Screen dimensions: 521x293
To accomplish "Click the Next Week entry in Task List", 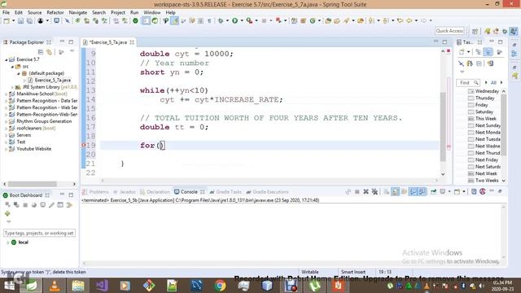I will point(486,173).
